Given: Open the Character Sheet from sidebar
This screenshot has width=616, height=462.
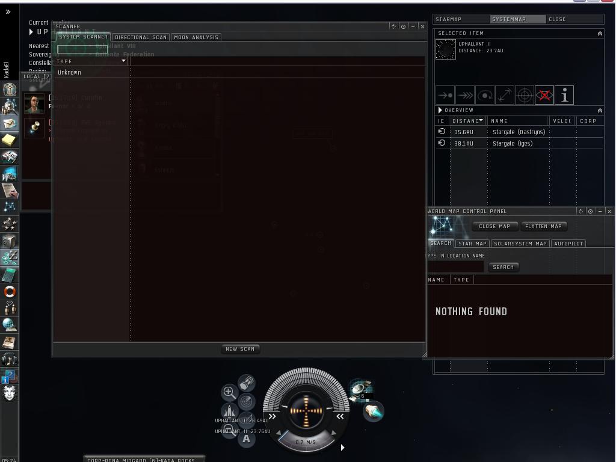Looking at the screenshot, I should [10, 89].
